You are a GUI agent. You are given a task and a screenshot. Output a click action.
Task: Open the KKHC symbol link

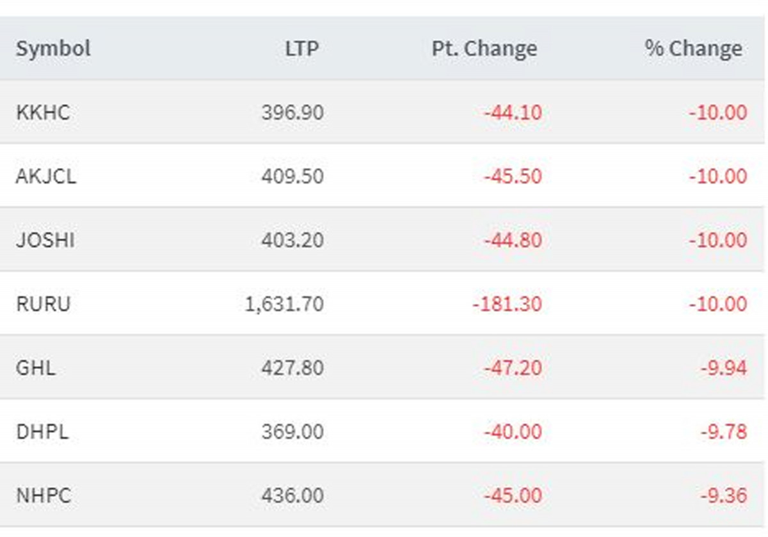point(43,113)
